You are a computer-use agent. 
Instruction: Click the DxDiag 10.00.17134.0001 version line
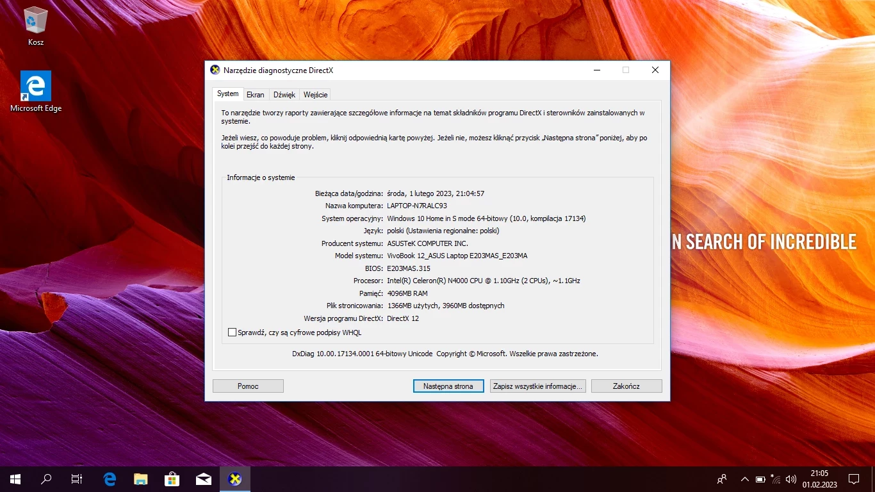[x=445, y=354]
